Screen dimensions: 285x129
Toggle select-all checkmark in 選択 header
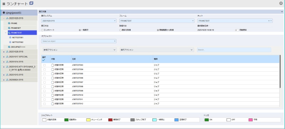click(x=43, y=60)
